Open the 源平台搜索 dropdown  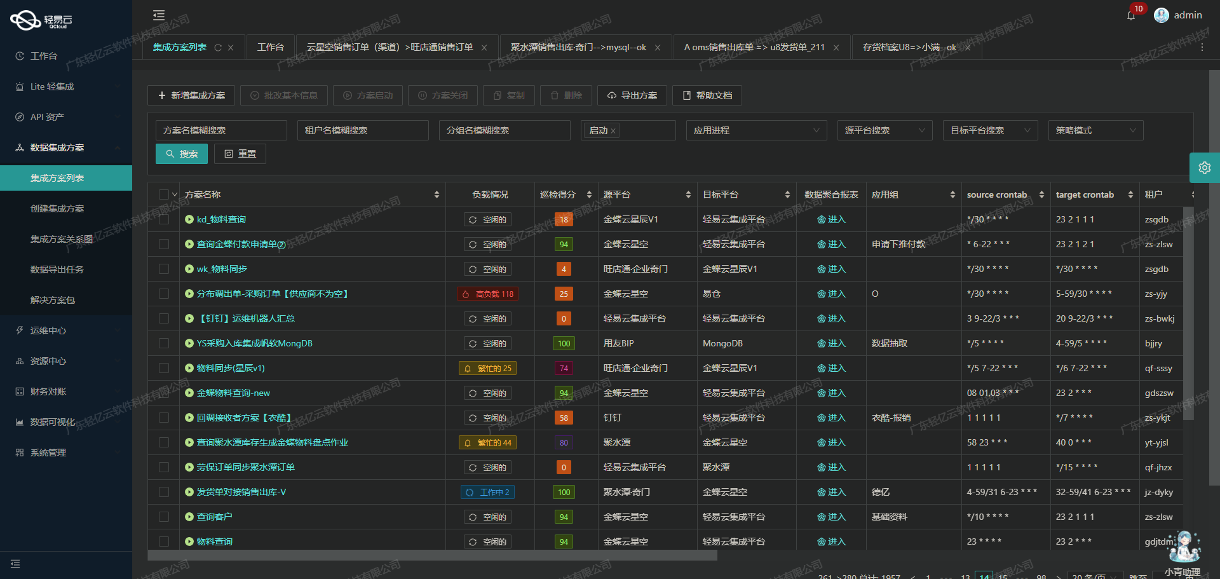click(x=884, y=130)
